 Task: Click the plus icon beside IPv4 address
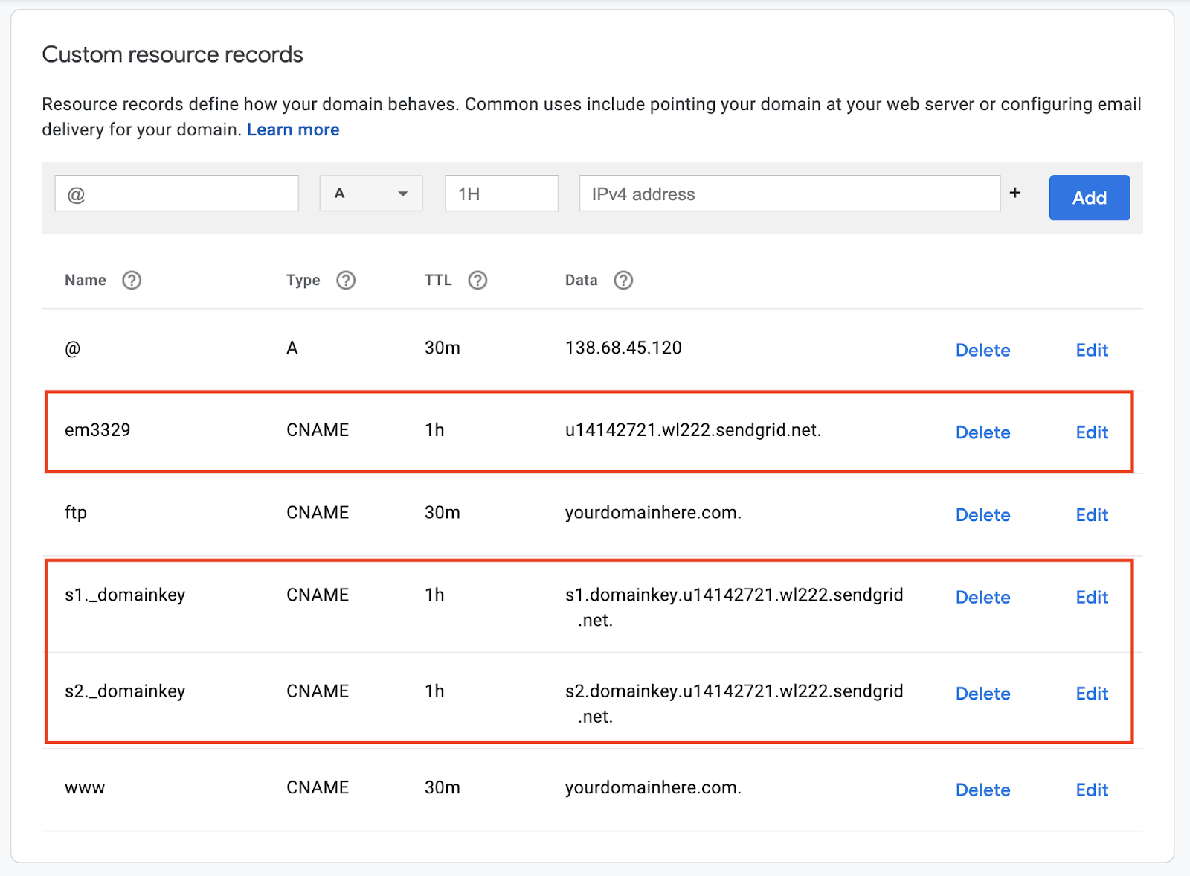point(1015,193)
